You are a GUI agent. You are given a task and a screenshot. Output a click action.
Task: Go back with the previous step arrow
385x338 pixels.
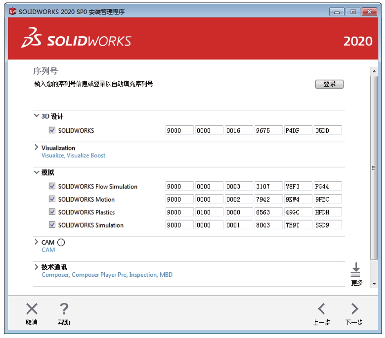point(321,309)
